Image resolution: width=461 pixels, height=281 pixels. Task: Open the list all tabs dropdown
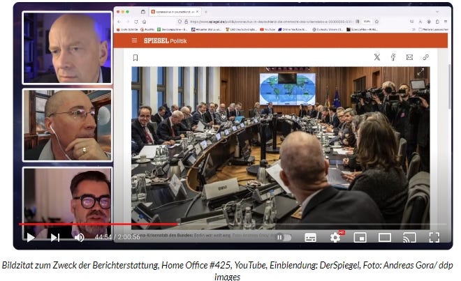[437, 12]
